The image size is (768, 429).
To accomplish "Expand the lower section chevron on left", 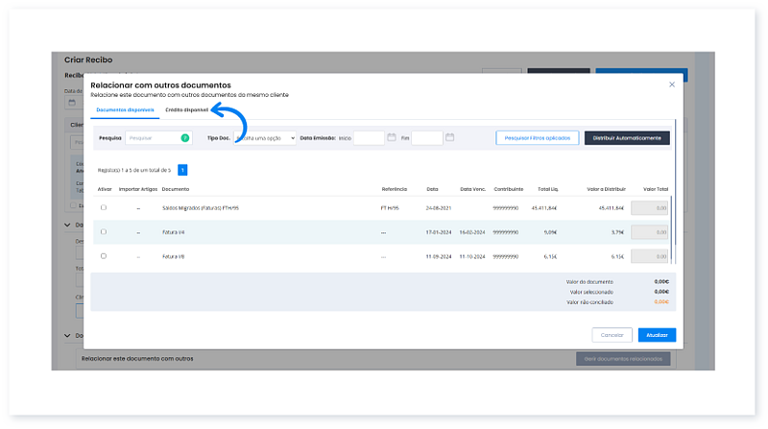I will pos(66,336).
